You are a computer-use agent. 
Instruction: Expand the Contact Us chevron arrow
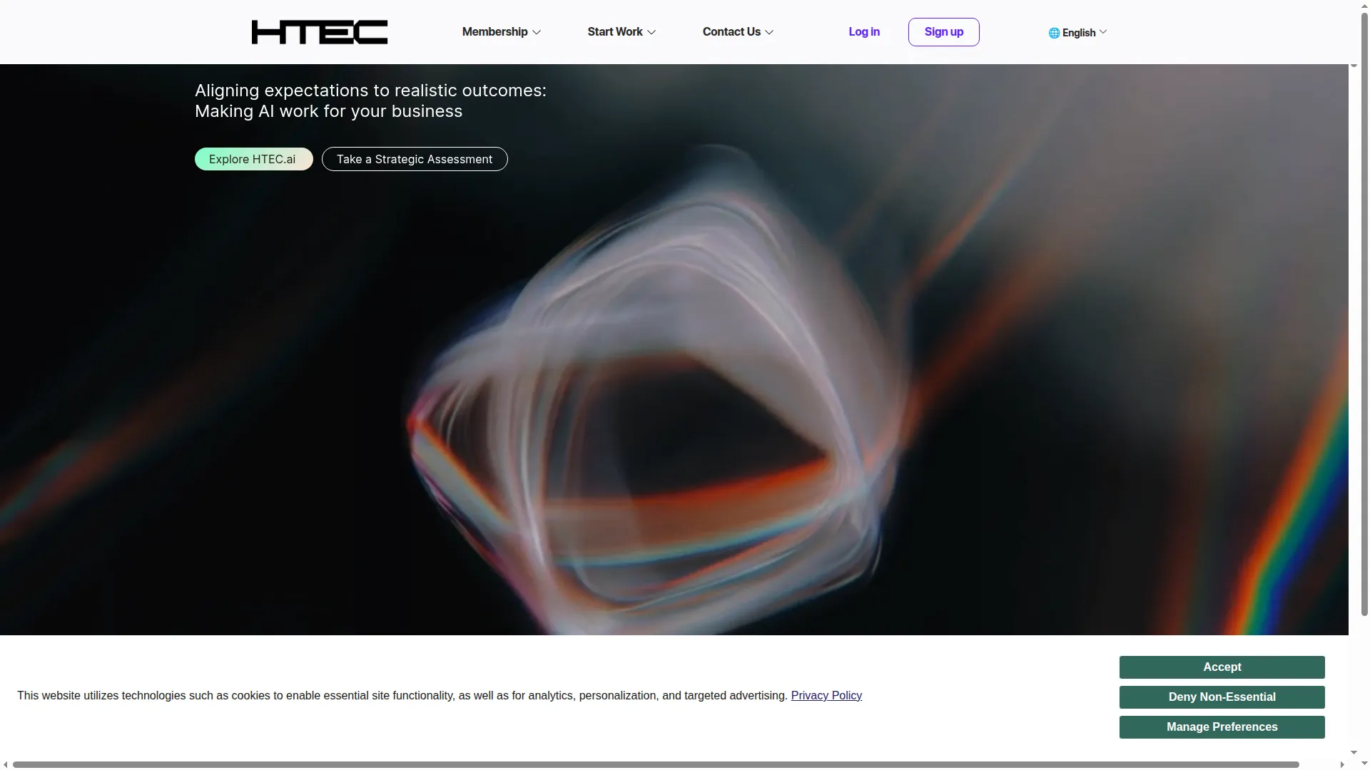(769, 33)
